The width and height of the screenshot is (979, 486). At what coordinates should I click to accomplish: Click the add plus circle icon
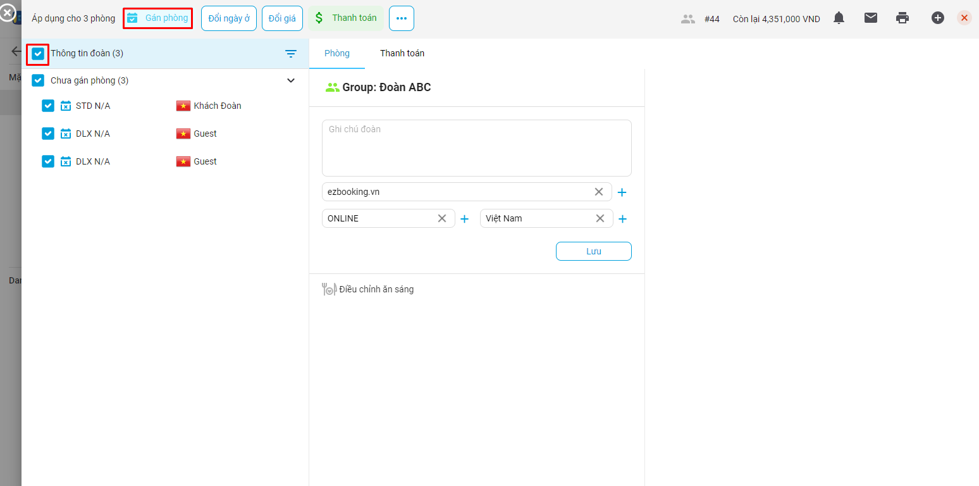(x=937, y=18)
